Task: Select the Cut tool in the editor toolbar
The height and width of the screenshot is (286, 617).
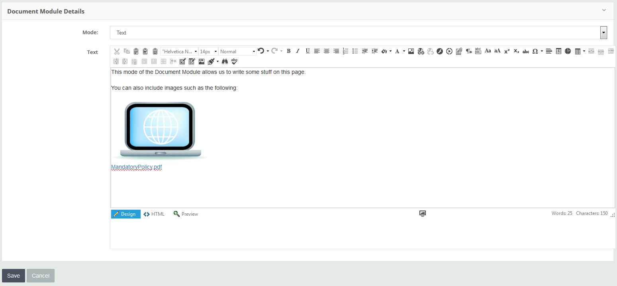Action: coord(116,51)
